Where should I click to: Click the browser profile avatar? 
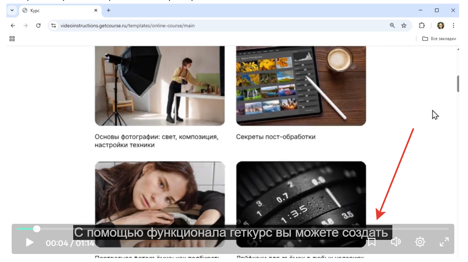pos(441,25)
